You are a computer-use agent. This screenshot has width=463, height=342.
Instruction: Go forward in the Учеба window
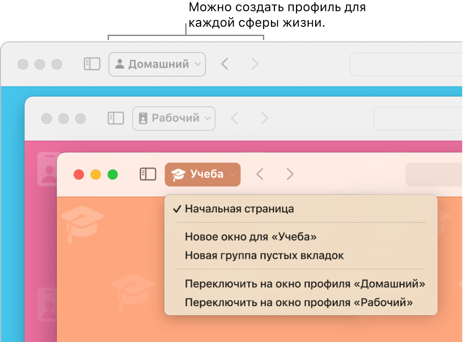tap(290, 174)
